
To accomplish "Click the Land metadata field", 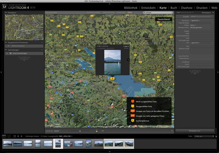I will point(202,38).
